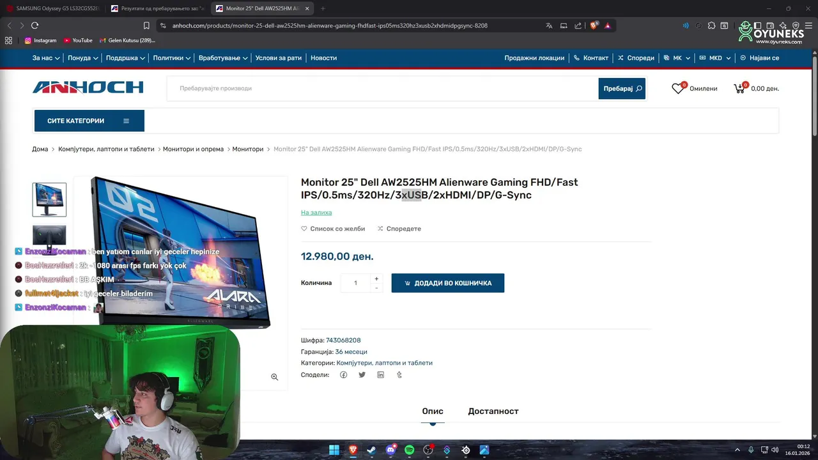Switch to the Опис tab
This screenshot has width=818, height=460.
(433, 411)
